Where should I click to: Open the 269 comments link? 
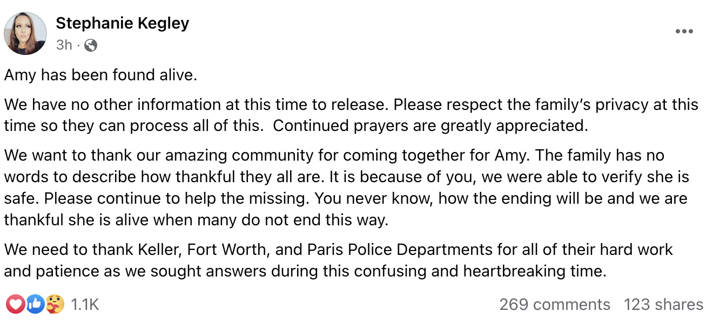point(555,305)
